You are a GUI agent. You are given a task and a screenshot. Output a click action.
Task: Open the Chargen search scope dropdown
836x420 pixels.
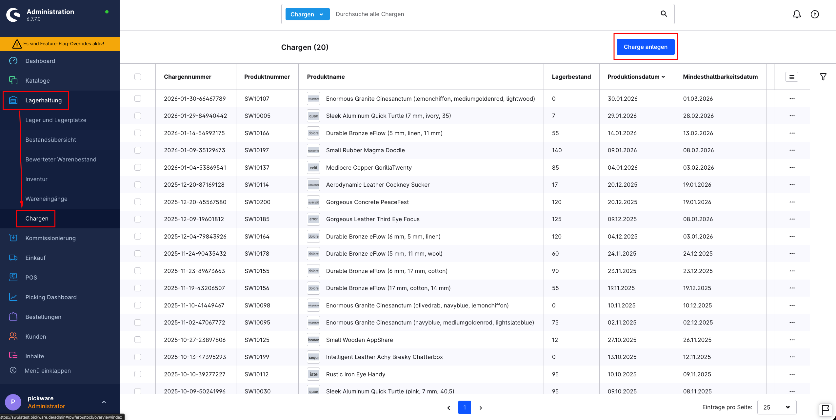click(307, 14)
